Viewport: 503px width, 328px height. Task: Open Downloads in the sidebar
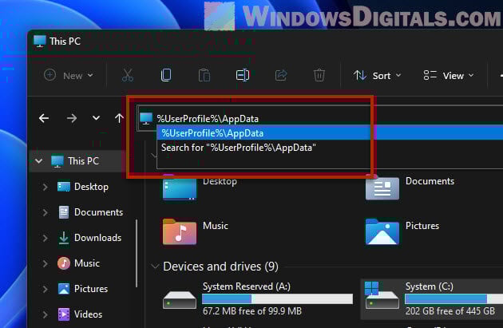[89, 238]
